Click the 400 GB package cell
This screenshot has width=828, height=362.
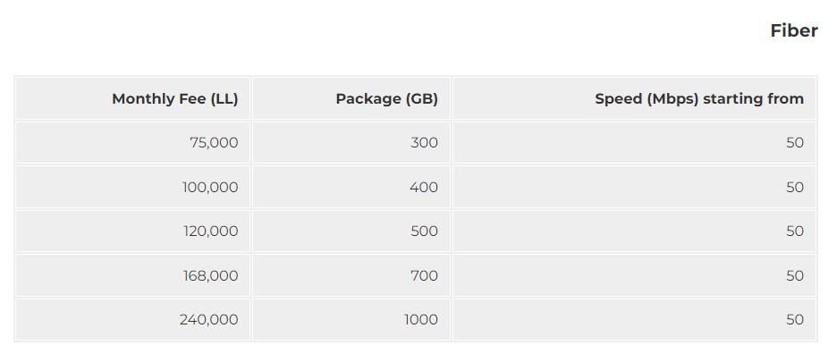click(424, 188)
